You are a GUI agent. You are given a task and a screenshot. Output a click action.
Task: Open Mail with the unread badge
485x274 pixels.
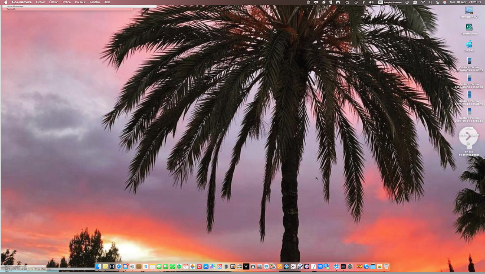pyautogui.click(x=126, y=266)
